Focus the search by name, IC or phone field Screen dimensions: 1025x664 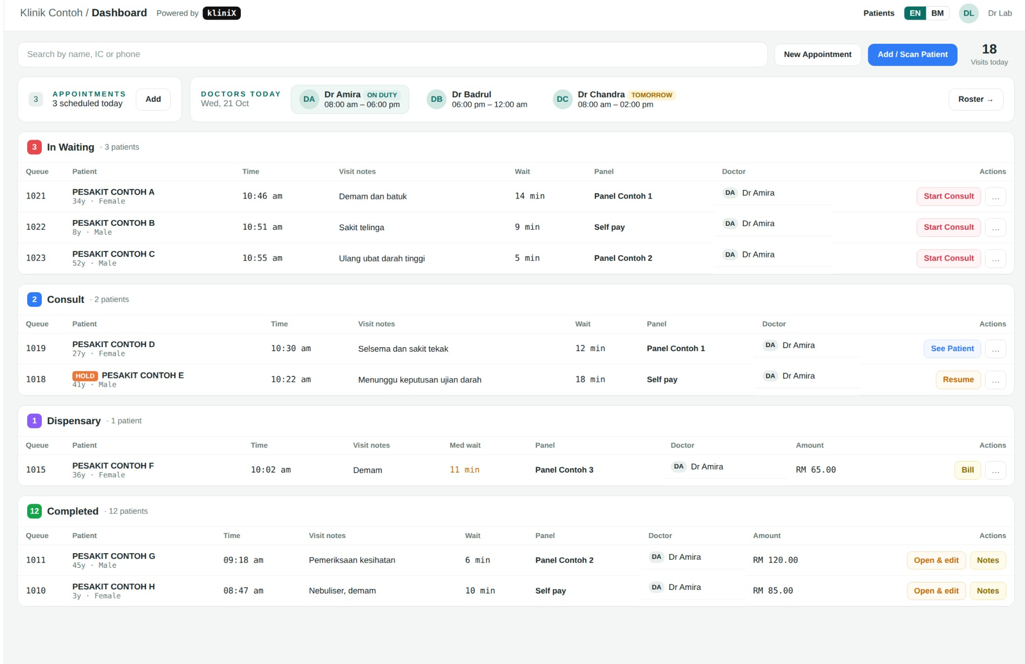[x=392, y=54]
